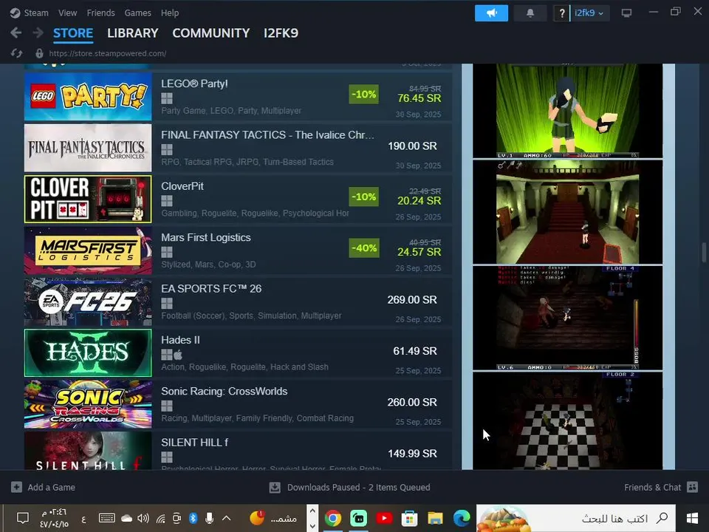Open Sonic Racing: CrossWorlds title
Viewport: 709px width, 532px height.
pos(225,392)
